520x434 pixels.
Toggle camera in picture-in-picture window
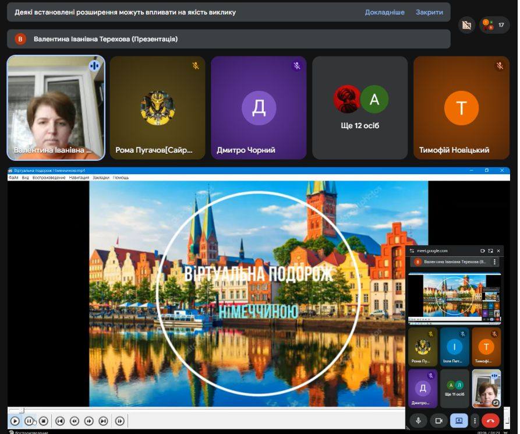438,421
